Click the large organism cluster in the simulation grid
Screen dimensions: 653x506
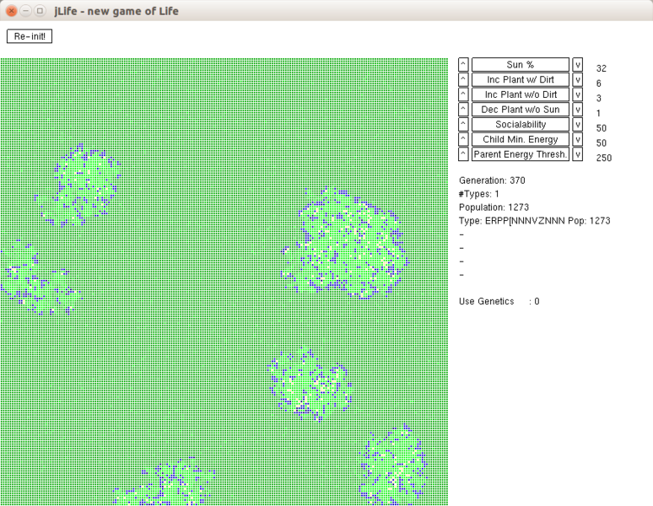tap(348, 246)
